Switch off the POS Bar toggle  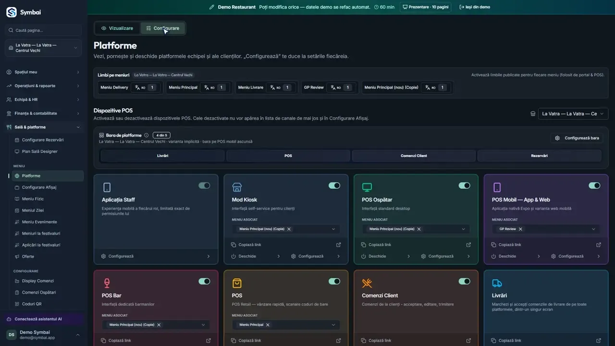click(x=204, y=281)
